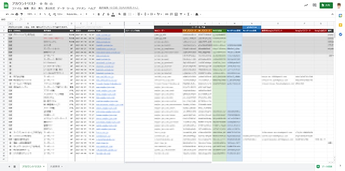Open the Roboto Mo... font dropdown
Image resolution: width=345 pixels, height=171 pixels.
point(74,14)
